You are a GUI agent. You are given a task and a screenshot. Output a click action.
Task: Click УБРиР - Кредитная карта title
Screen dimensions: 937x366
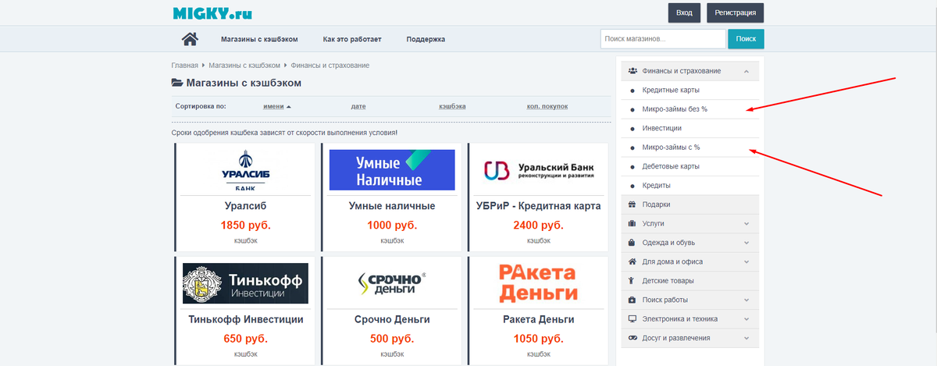(538, 206)
